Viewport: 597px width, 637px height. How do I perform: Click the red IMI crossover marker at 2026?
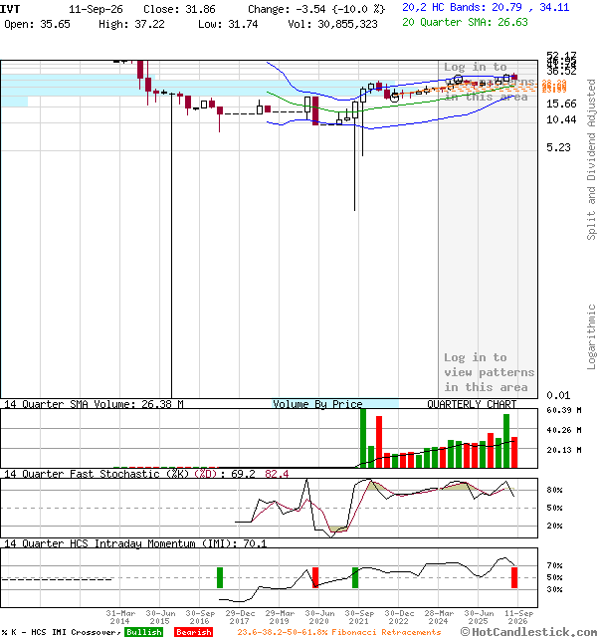click(x=514, y=577)
